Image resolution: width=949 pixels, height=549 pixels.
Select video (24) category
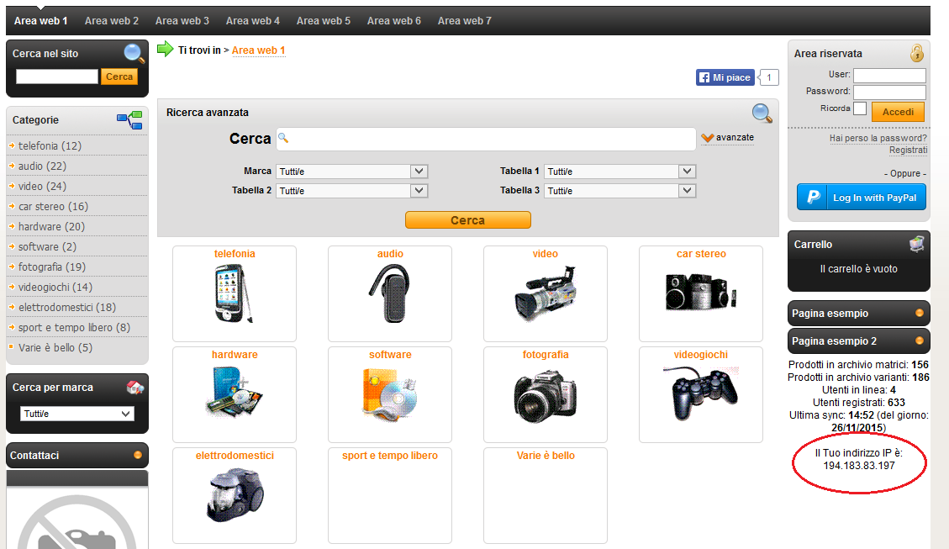tap(42, 186)
